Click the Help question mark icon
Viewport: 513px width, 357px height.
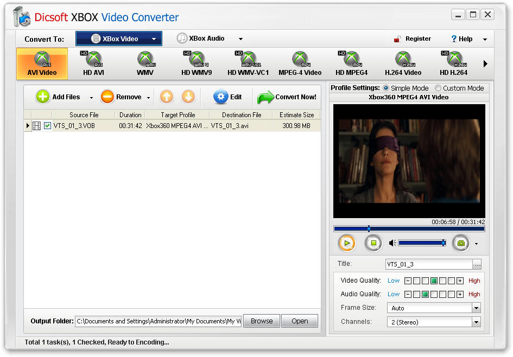click(x=454, y=39)
